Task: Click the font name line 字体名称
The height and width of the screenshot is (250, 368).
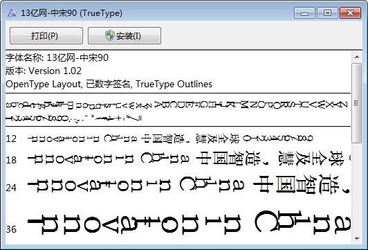Action: [x=57, y=57]
